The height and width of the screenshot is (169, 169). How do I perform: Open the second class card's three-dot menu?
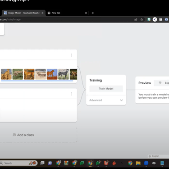click(x=72, y=94)
